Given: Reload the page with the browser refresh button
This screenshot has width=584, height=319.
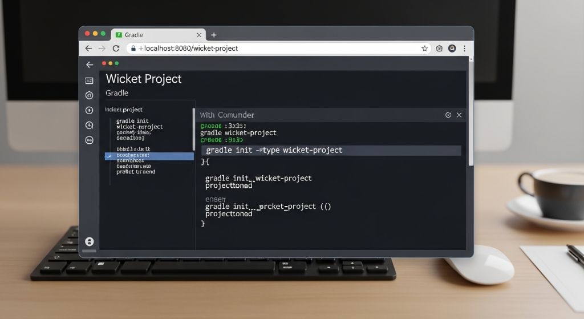Looking at the screenshot, I should point(116,49).
